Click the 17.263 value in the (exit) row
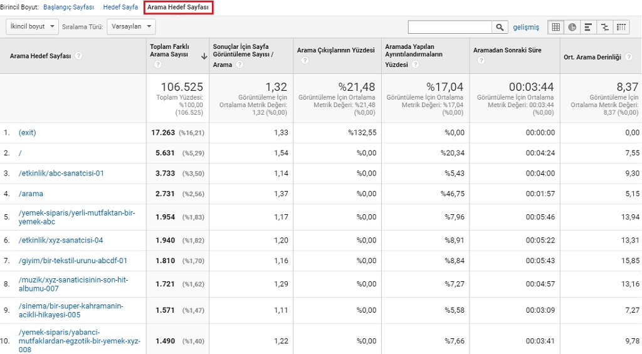The image size is (642, 354). pos(163,133)
